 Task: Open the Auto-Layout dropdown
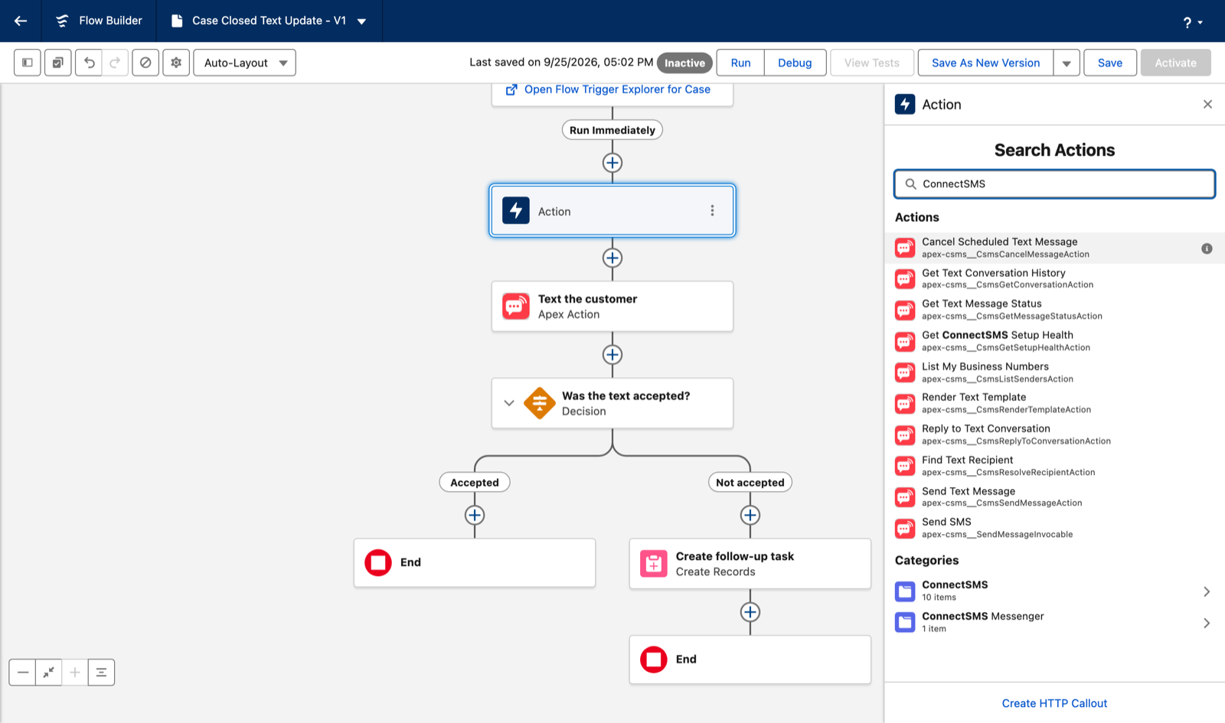245,63
